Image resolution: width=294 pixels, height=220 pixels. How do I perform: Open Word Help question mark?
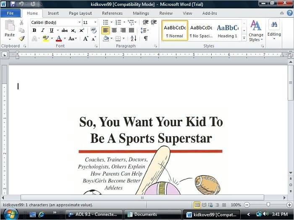coord(289,13)
